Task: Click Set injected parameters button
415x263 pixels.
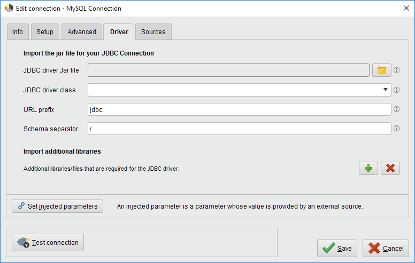Action: pyautogui.click(x=58, y=206)
